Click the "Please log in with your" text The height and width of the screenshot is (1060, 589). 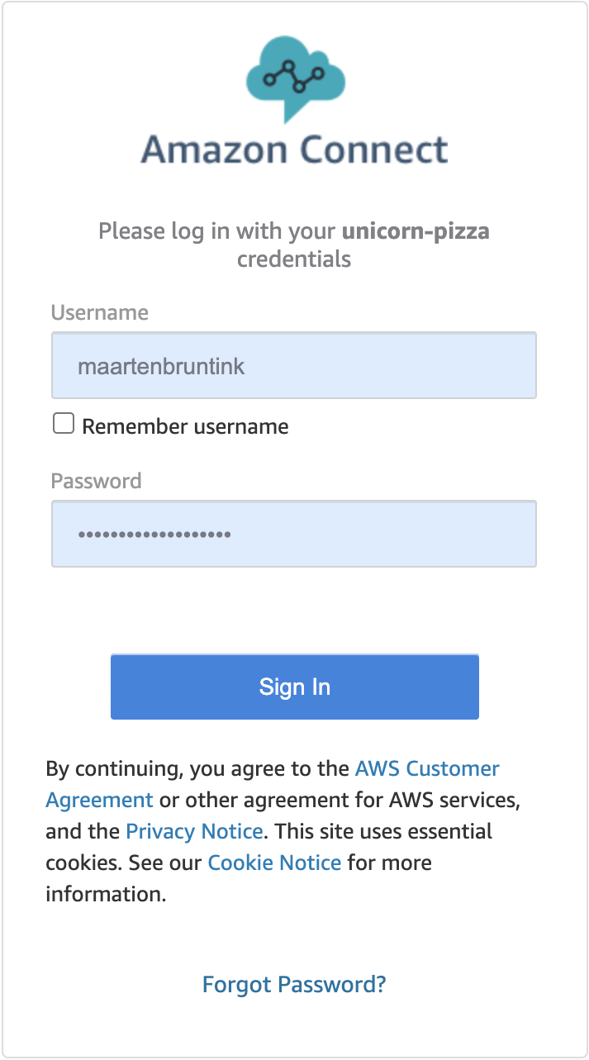[217, 231]
